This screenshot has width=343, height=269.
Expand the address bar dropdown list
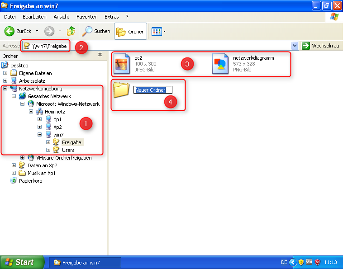(295, 46)
